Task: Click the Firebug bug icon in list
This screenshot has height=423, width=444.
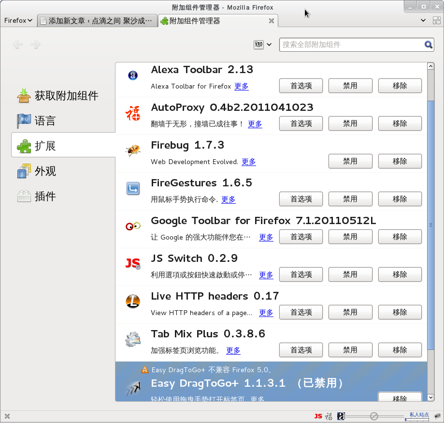Action: tap(133, 151)
